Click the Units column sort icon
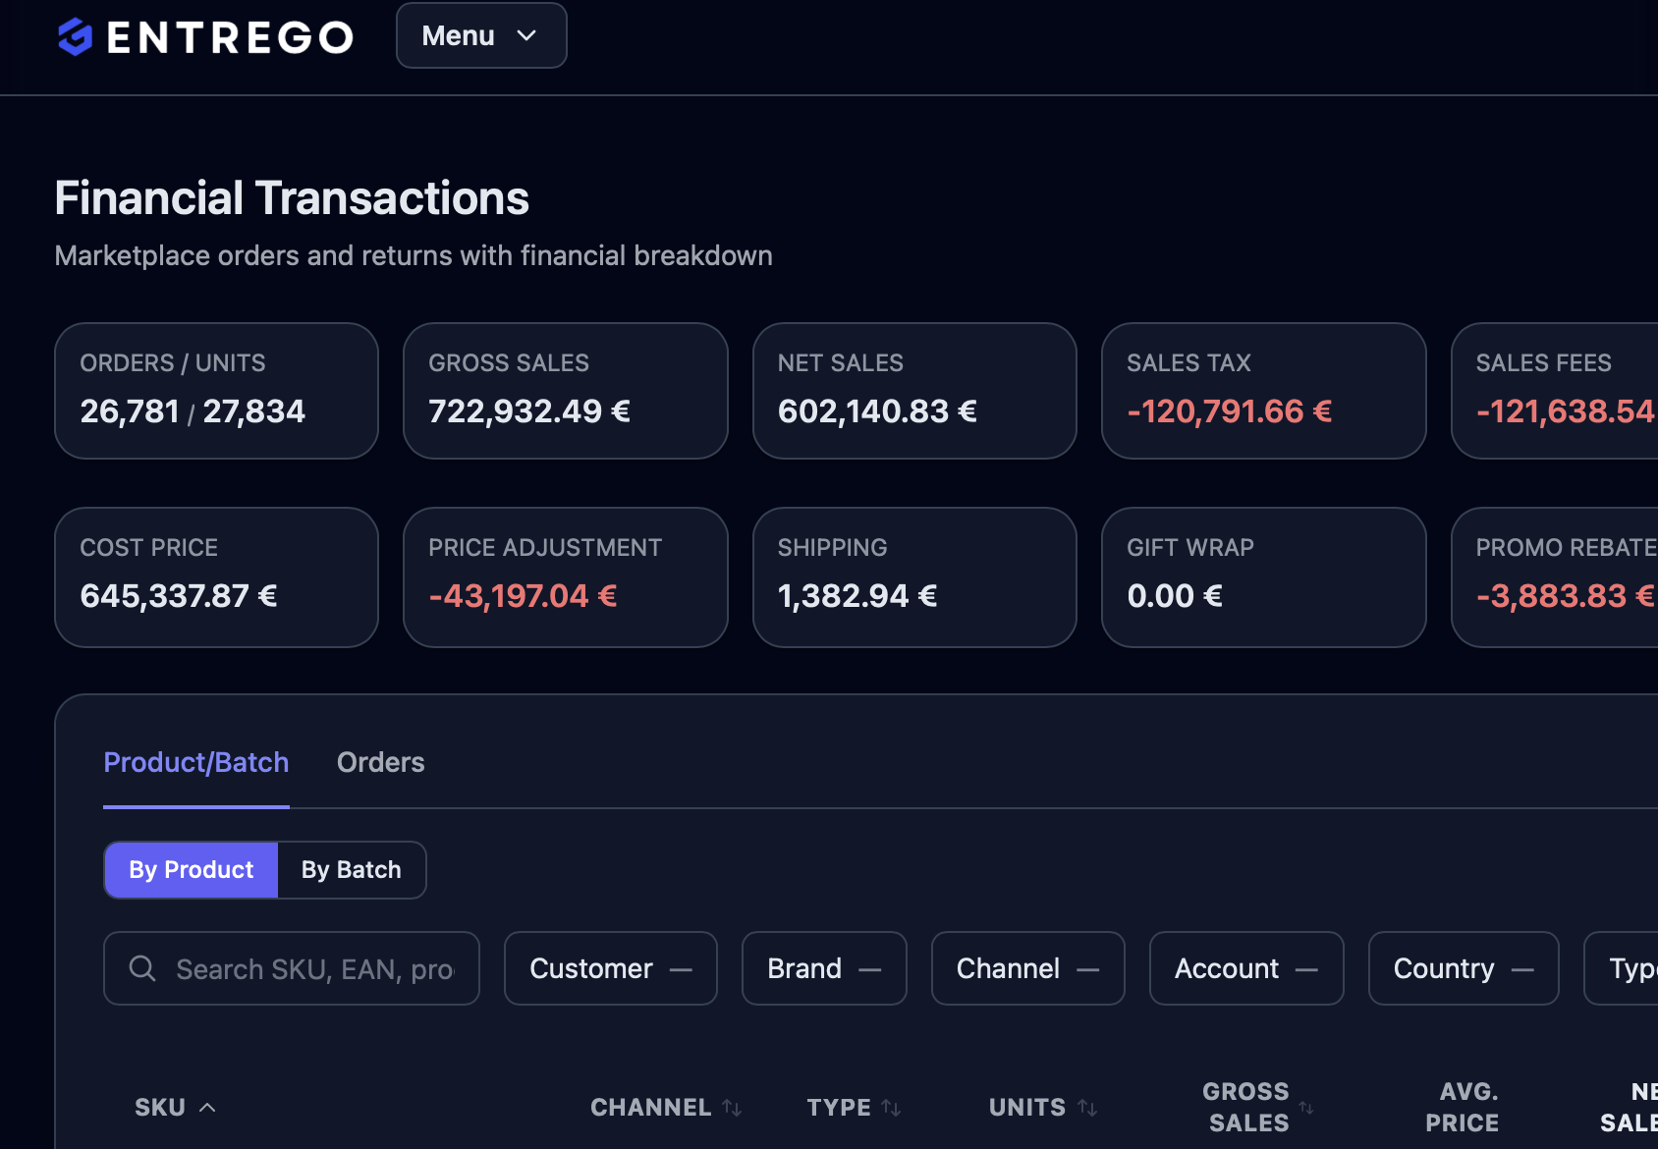This screenshot has height=1149, width=1658. pyautogui.click(x=1087, y=1108)
